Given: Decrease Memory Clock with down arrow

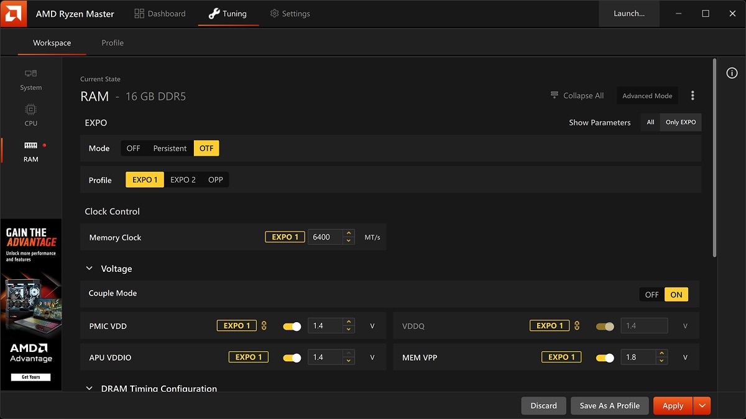Looking at the screenshot, I should click(x=349, y=241).
